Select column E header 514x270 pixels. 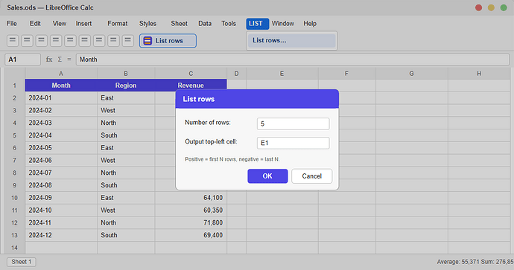[282, 74]
